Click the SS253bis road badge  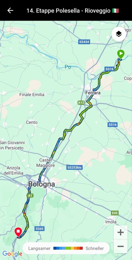coord(75,168)
